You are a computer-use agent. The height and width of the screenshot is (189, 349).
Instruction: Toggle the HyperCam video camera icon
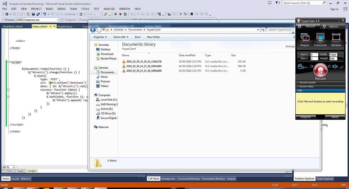coord(301,67)
